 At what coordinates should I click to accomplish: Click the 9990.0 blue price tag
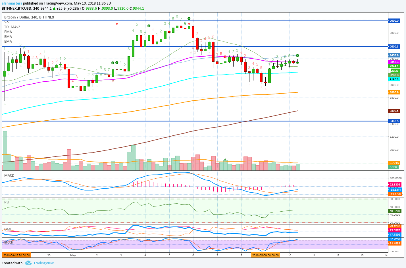pos(394,20)
